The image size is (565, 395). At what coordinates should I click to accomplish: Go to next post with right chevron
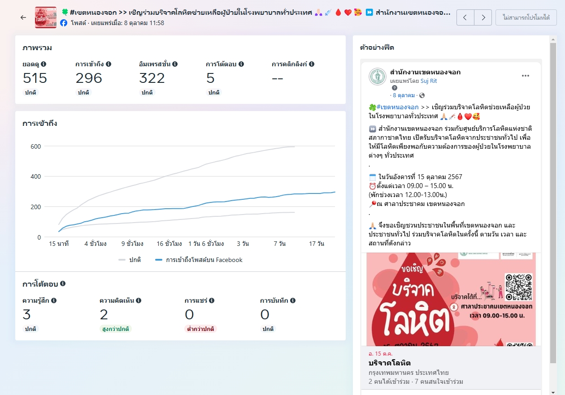483,17
